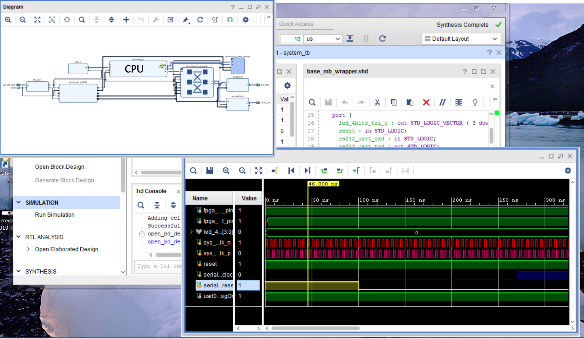Viewport: 584px width, 339px height.
Task: Click the zoom in icon in Diagram toolbar
Action: point(8,20)
